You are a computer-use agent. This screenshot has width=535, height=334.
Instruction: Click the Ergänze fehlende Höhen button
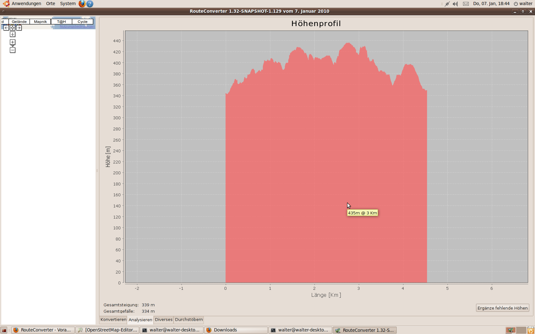coord(502,308)
